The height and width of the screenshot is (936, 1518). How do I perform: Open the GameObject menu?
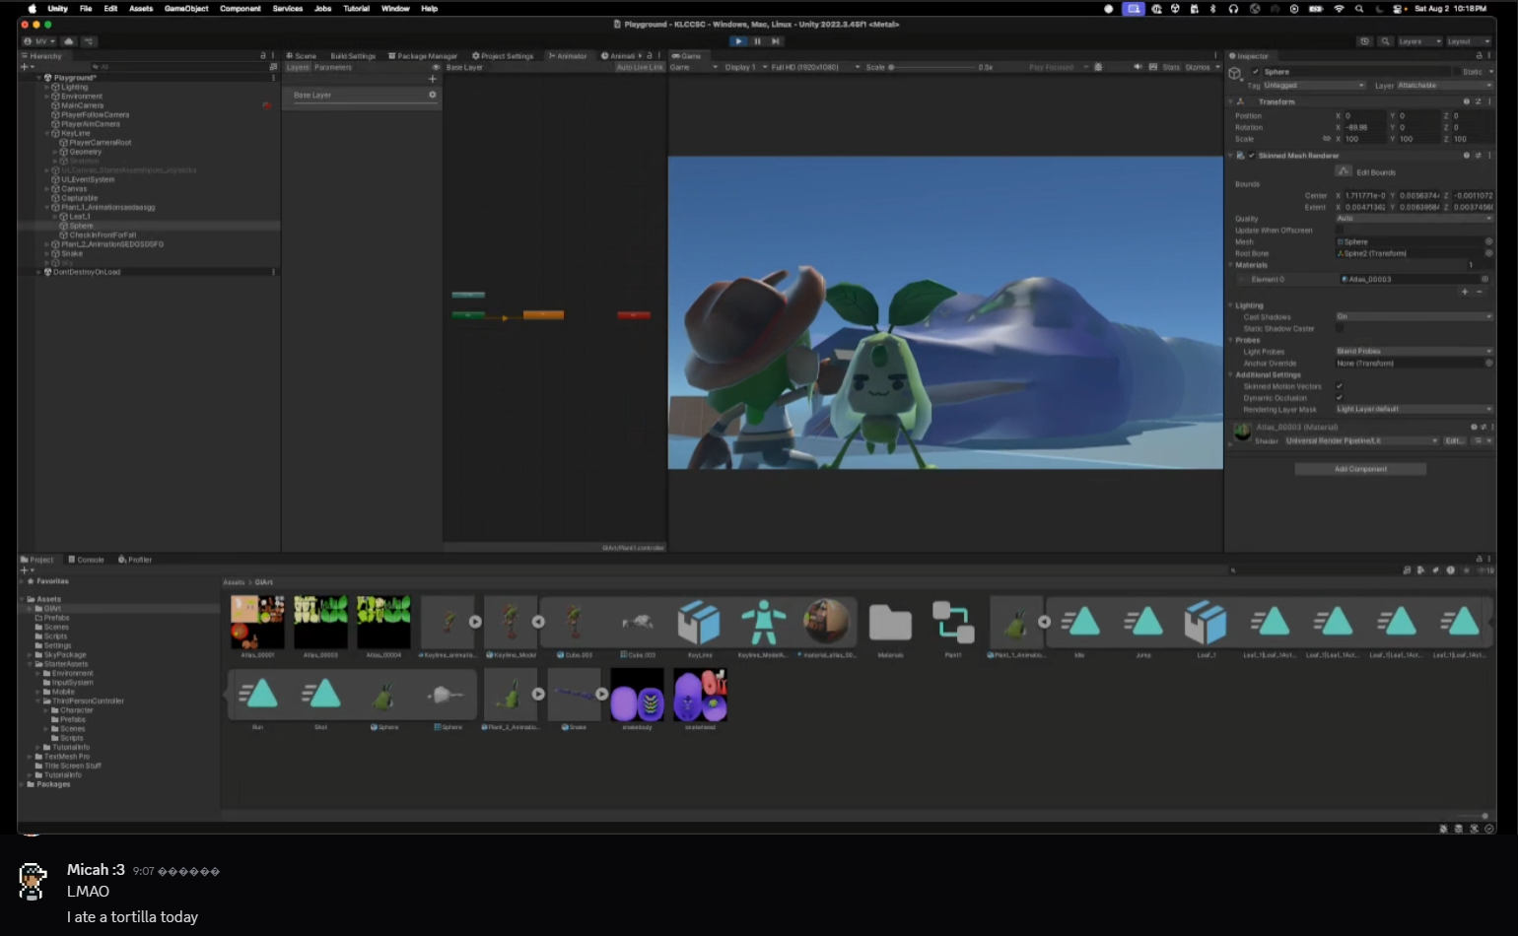pos(186,9)
